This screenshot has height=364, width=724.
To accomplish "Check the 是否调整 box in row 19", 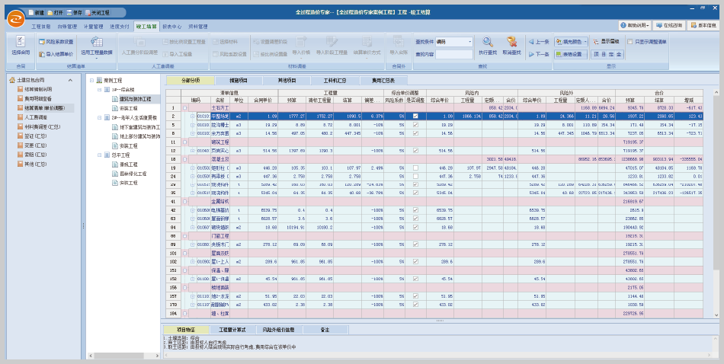I will 415,167.
